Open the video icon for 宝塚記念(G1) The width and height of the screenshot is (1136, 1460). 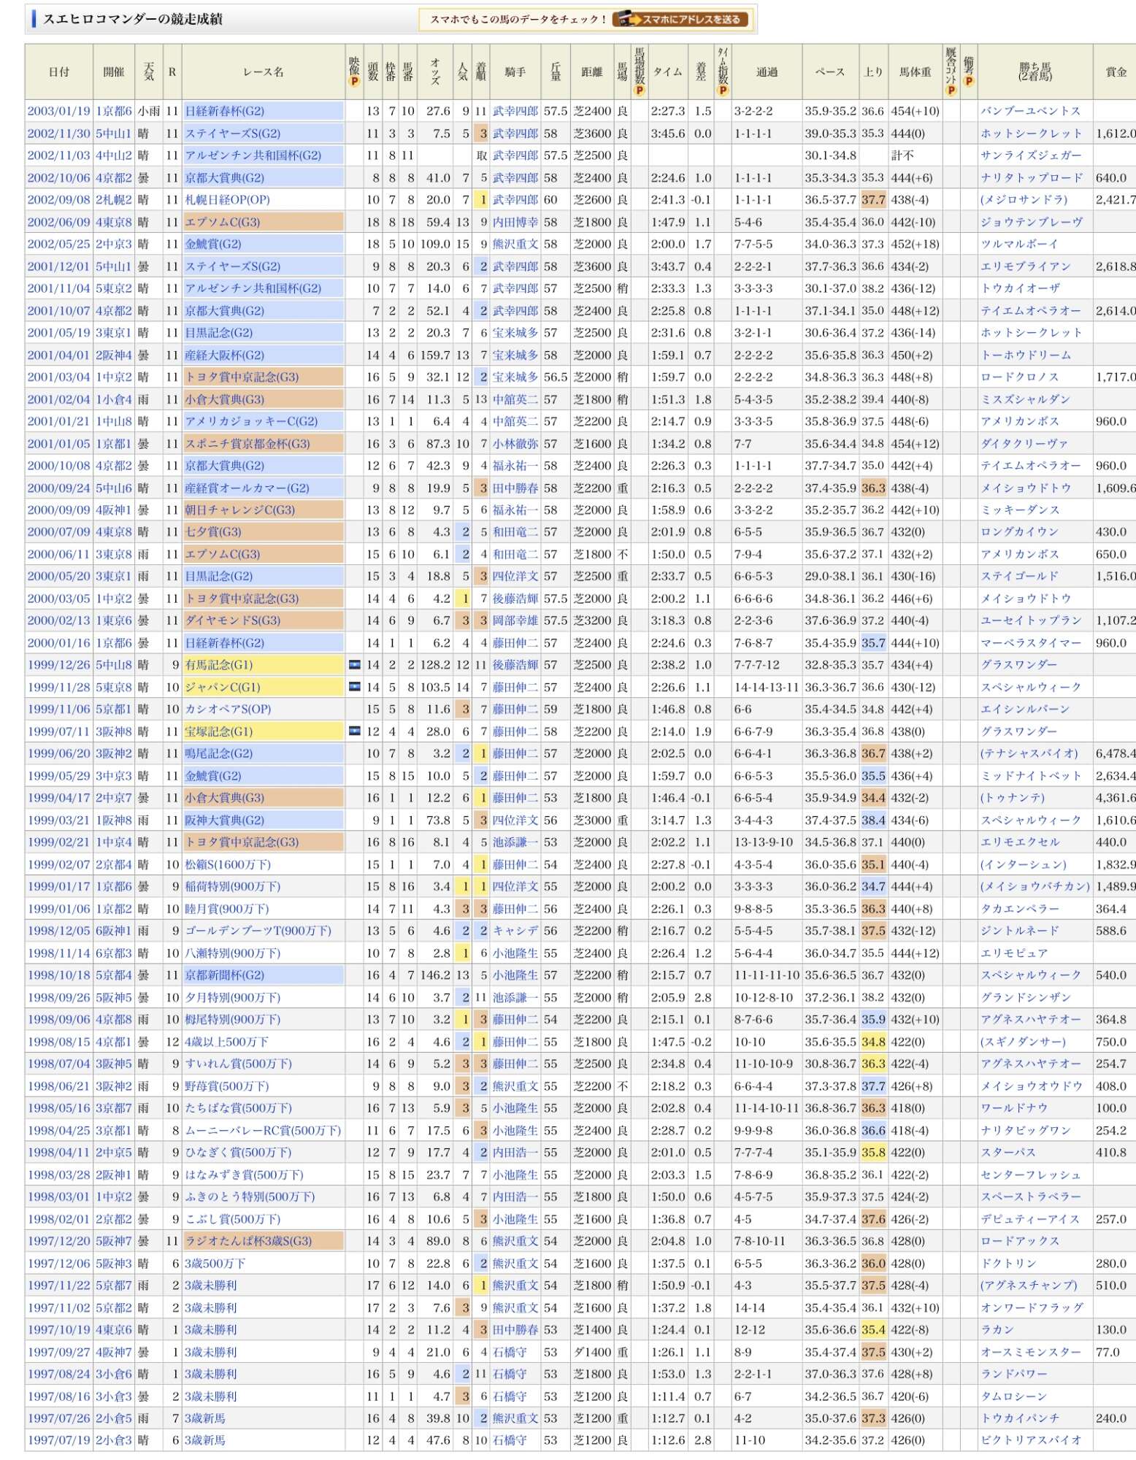(x=355, y=731)
